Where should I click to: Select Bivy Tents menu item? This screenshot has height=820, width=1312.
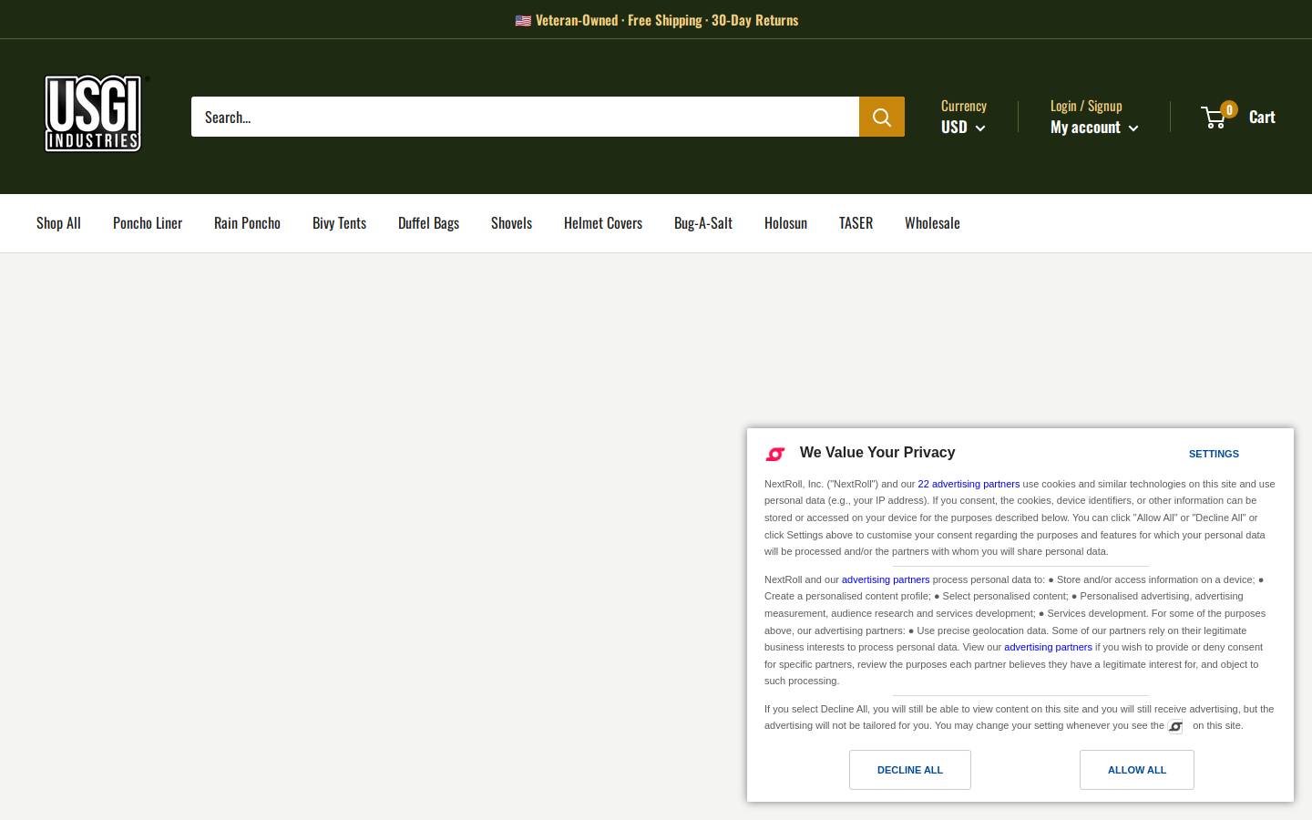coord(339,223)
